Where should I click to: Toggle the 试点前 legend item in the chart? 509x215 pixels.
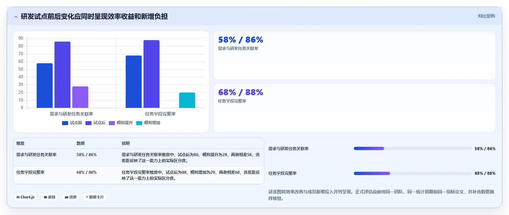click(72, 123)
